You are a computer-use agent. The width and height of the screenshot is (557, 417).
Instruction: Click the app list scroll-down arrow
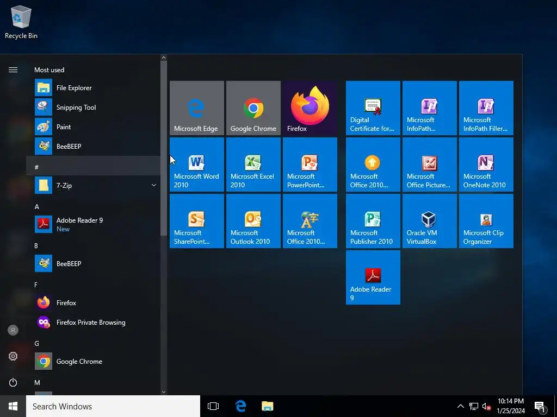[163, 392]
